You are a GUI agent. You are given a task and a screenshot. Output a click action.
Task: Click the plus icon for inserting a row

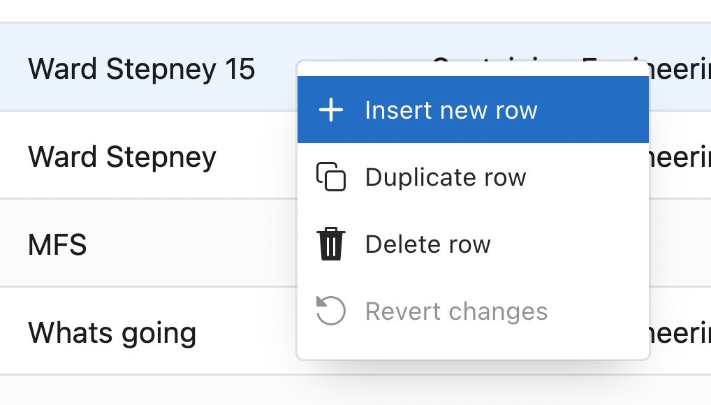pos(330,110)
